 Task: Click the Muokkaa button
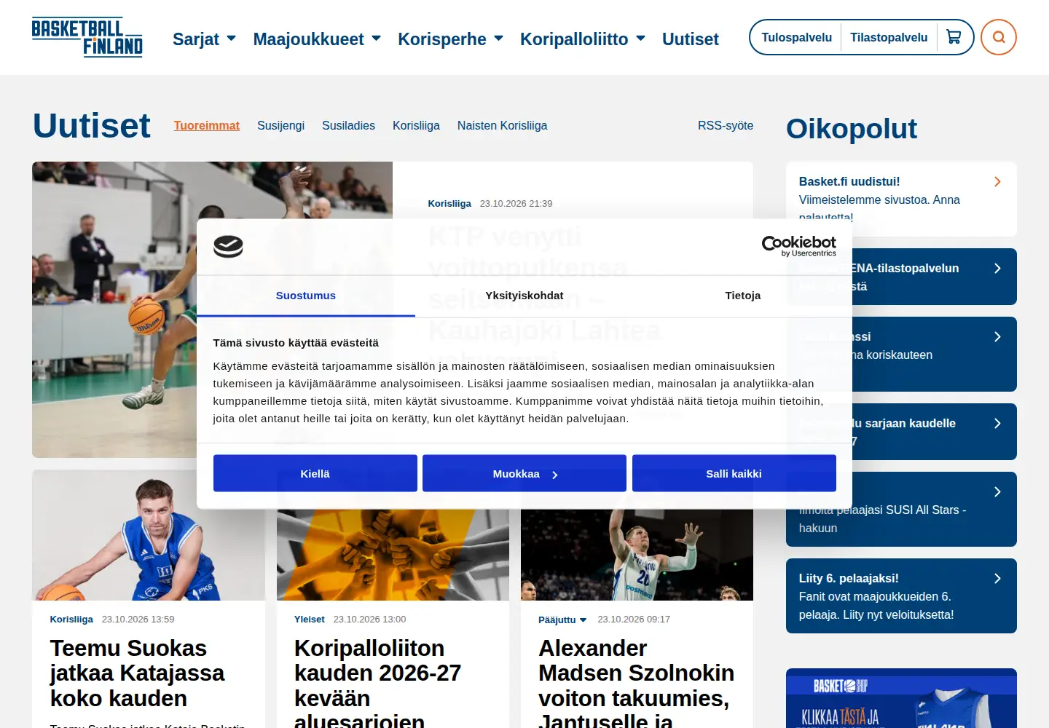point(524,473)
